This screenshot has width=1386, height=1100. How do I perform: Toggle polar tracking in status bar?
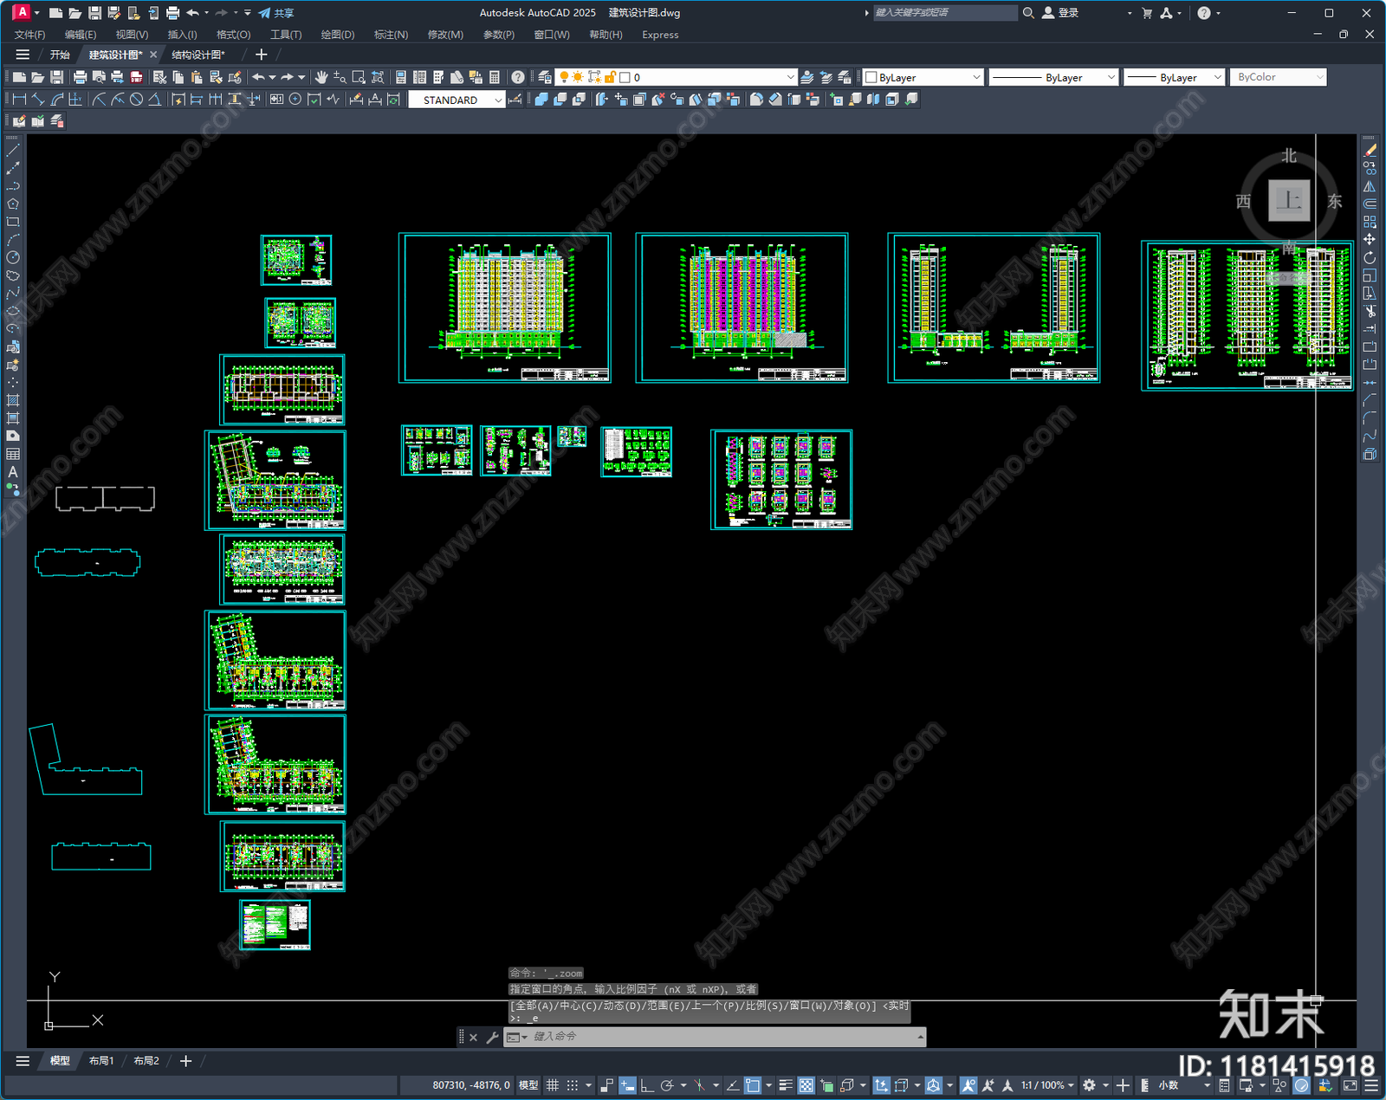pyautogui.click(x=666, y=1085)
